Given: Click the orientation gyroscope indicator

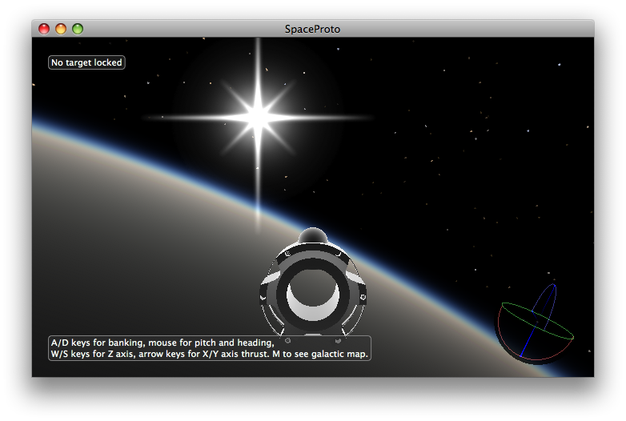Looking at the screenshot, I should pos(536,323).
